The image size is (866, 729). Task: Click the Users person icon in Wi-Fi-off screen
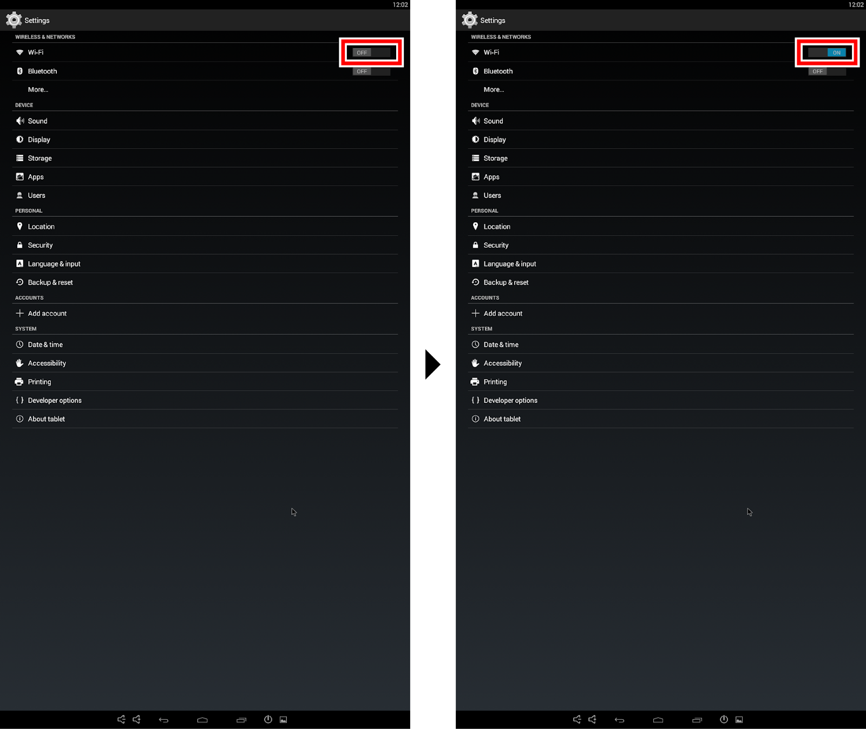(19, 195)
